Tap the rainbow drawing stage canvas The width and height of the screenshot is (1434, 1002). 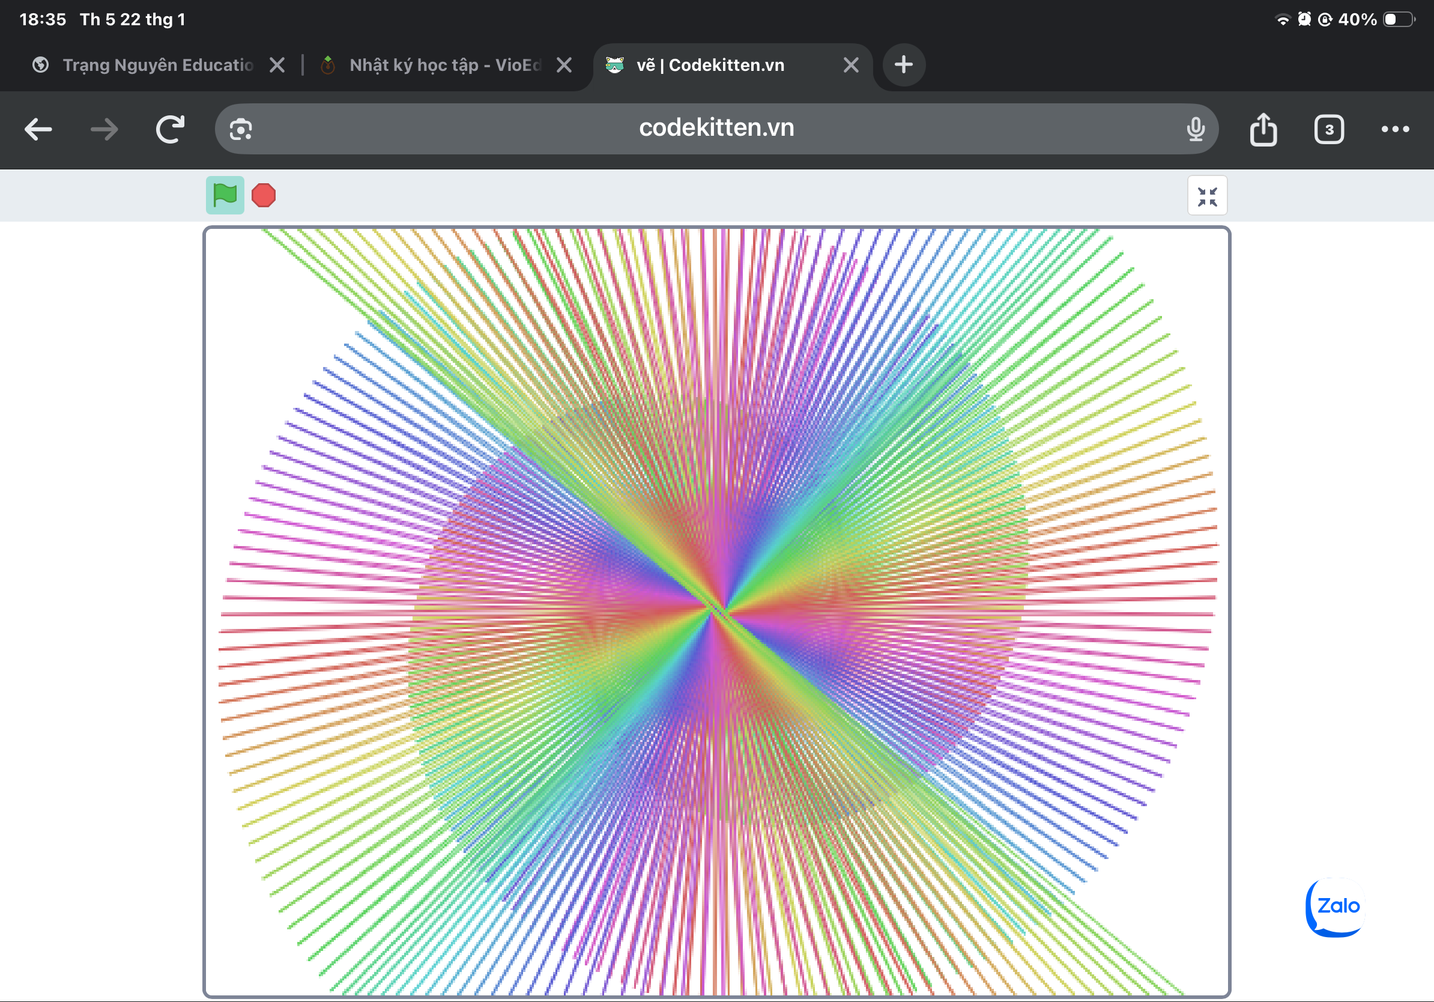(716, 612)
